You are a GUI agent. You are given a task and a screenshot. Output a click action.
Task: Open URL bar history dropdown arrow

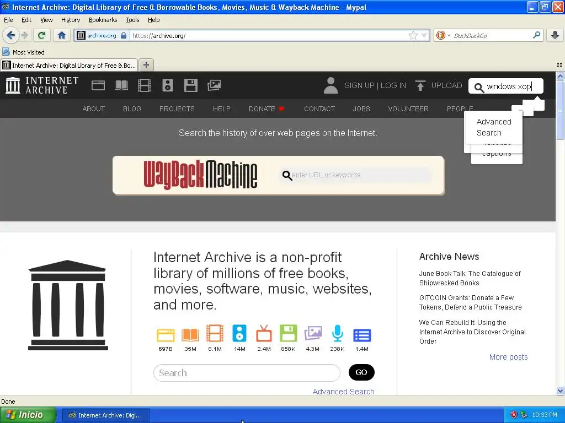[x=424, y=35]
